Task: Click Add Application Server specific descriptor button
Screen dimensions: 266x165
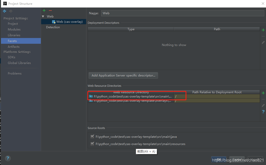Action: (123, 75)
